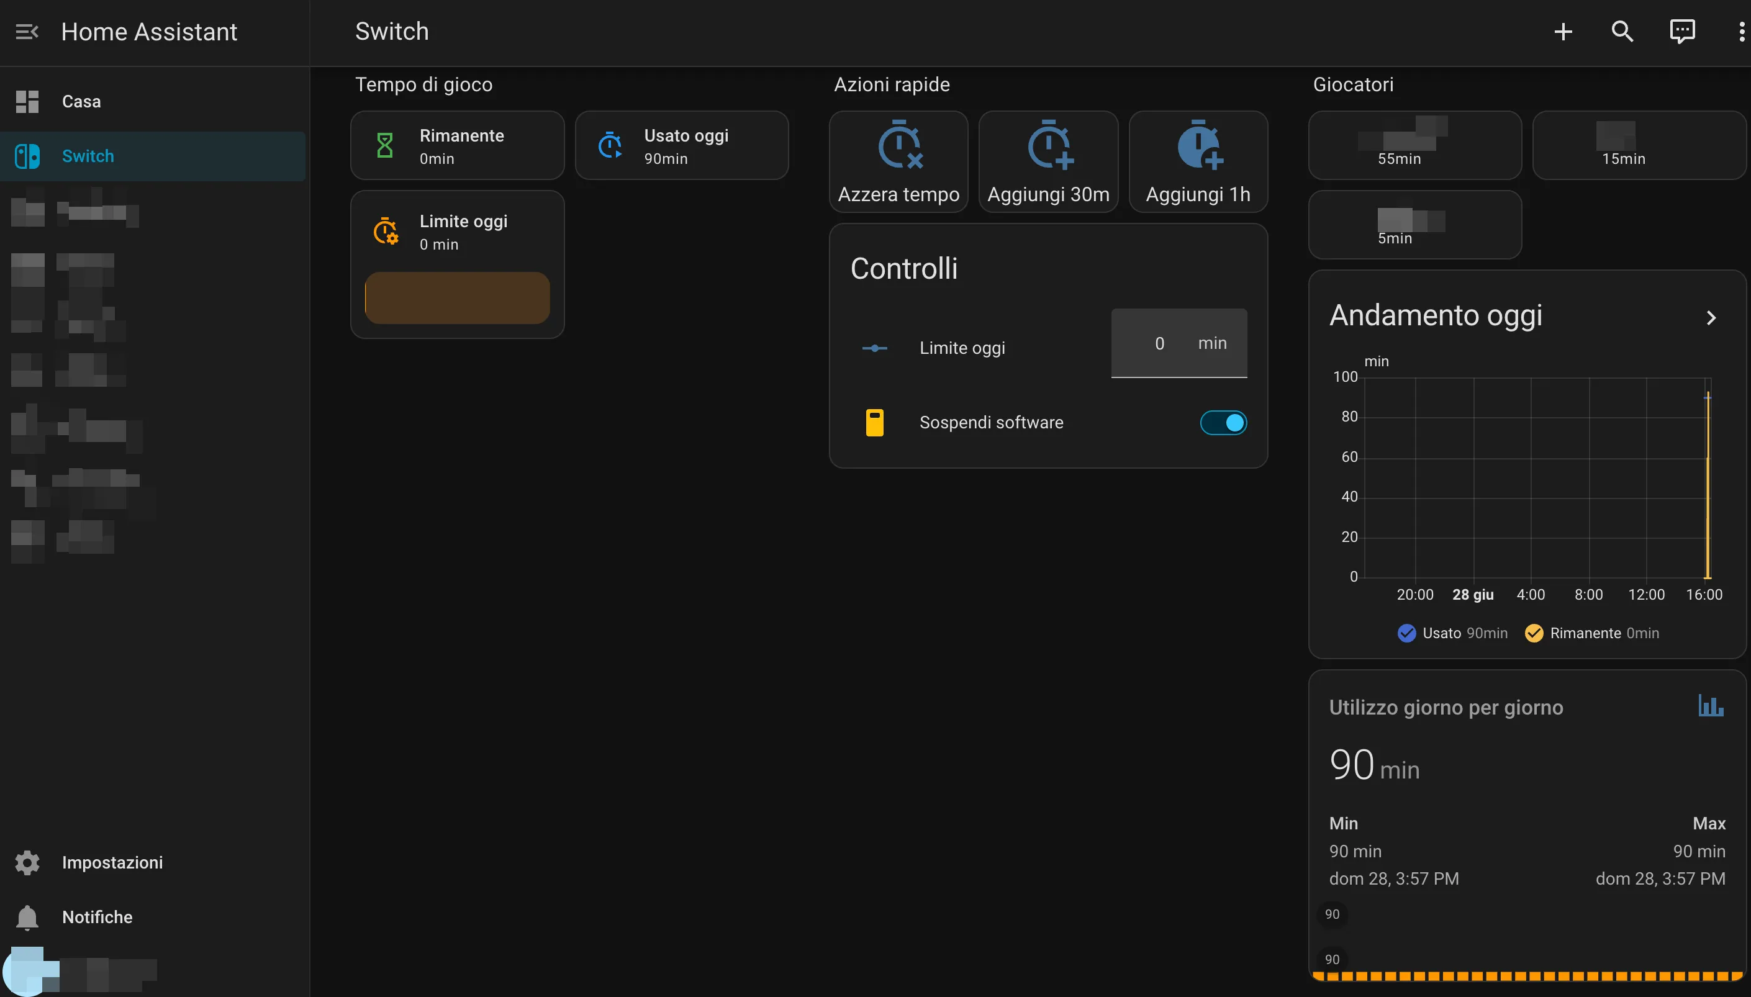Toggle the Rimanente series checkbox in legend
The width and height of the screenshot is (1751, 997).
(x=1533, y=633)
